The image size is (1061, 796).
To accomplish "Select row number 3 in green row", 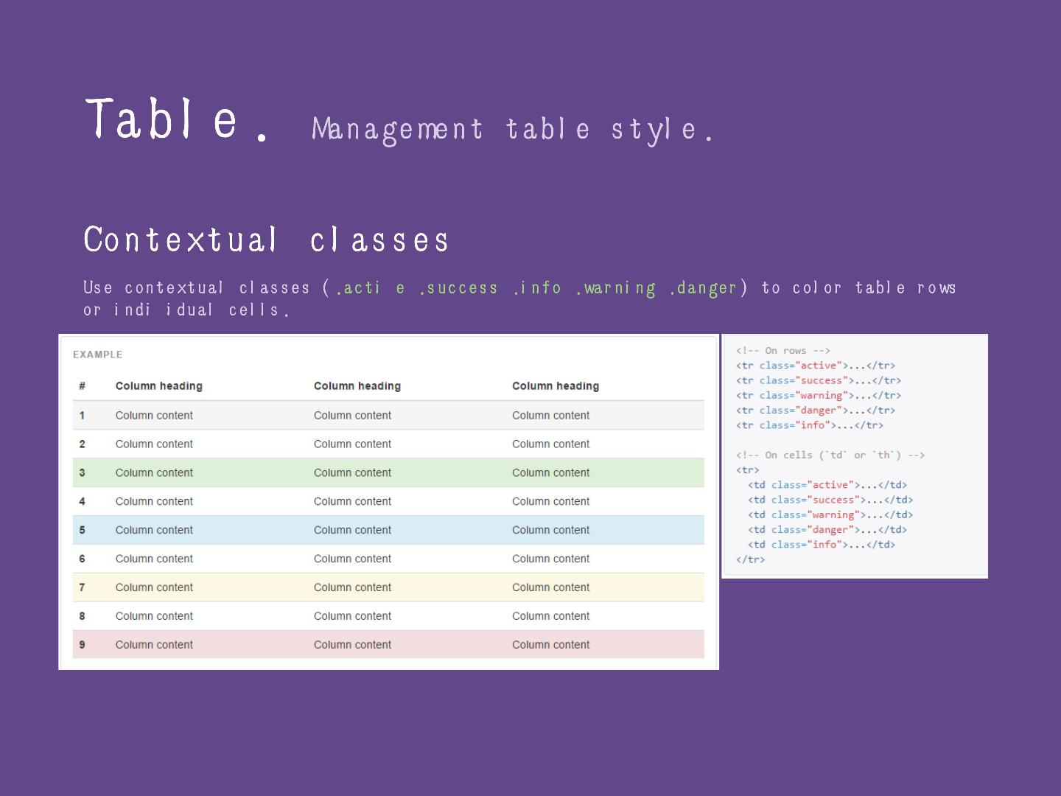I will point(82,473).
